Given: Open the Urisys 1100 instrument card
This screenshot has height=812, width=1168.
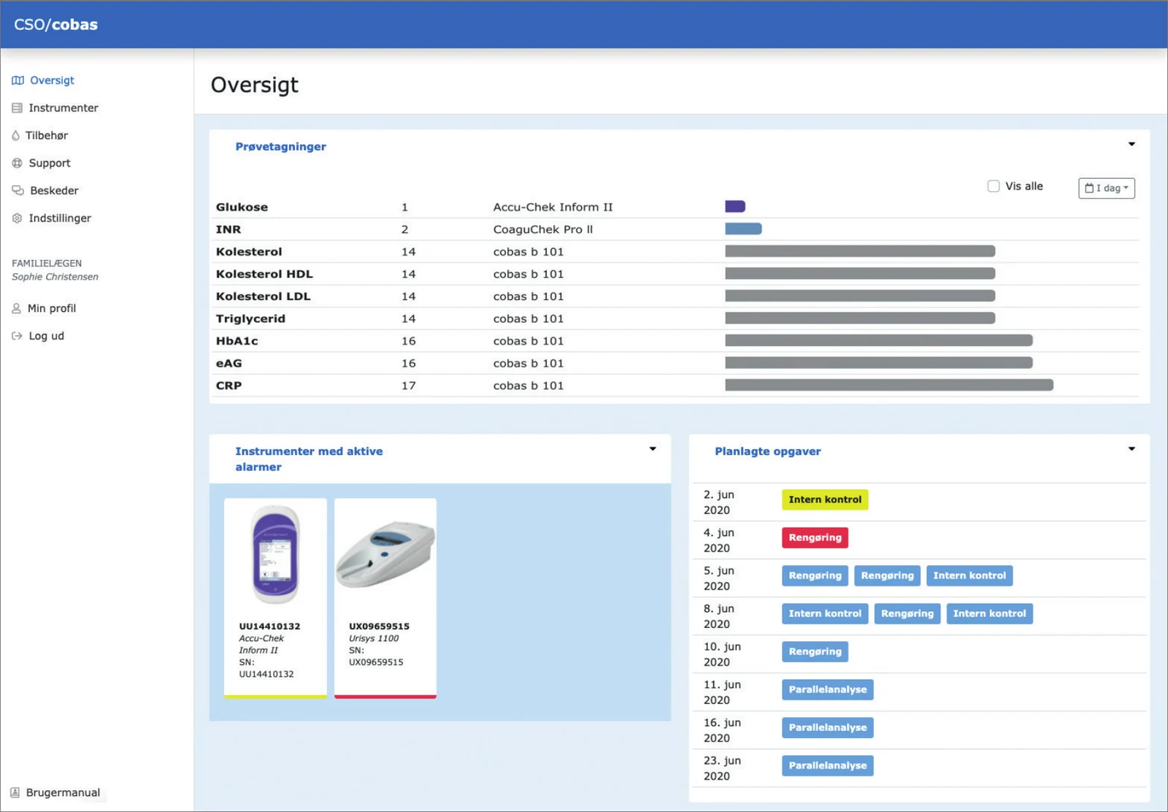Looking at the screenshot, I should (x=385, y=599).
